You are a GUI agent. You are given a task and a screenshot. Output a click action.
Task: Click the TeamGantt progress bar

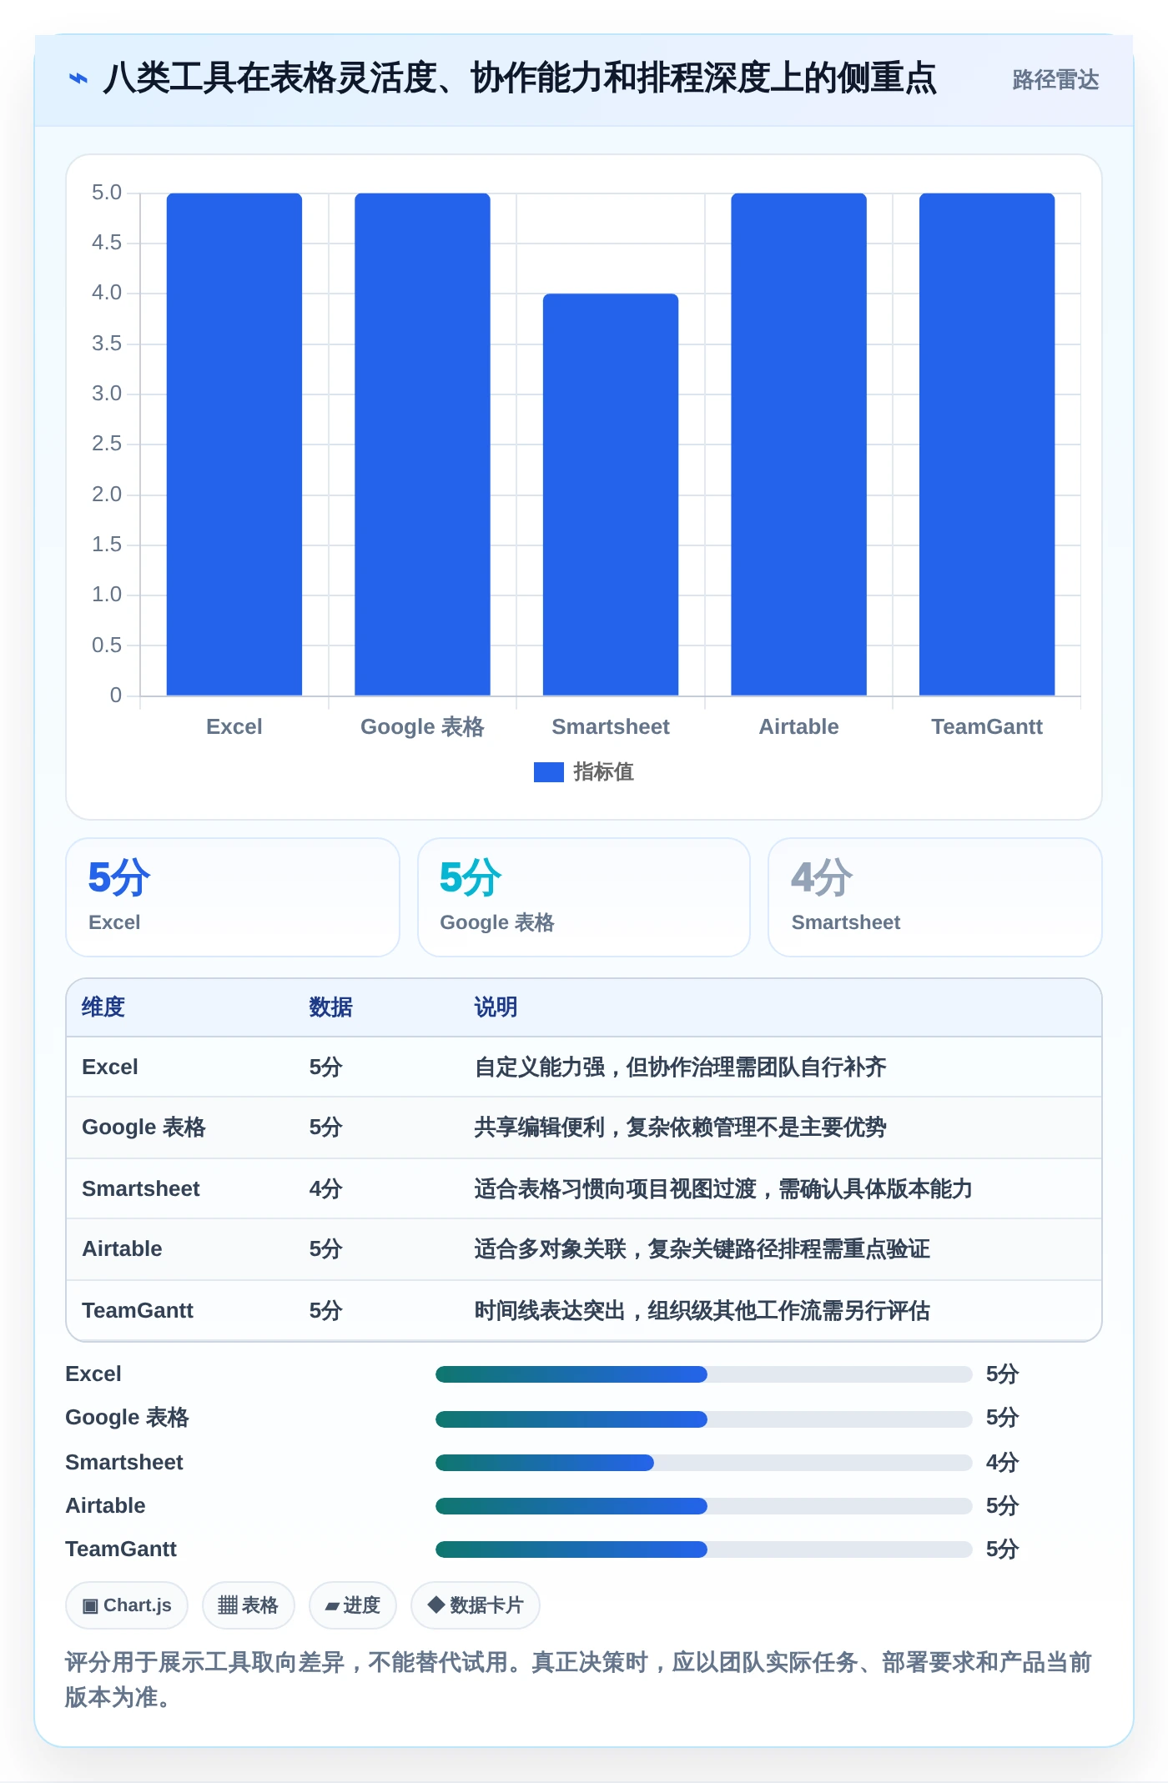(703, 1549)
